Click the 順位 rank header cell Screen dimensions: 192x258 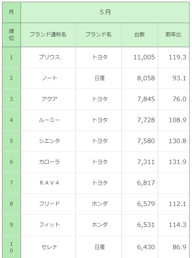[x=12, y=35]
